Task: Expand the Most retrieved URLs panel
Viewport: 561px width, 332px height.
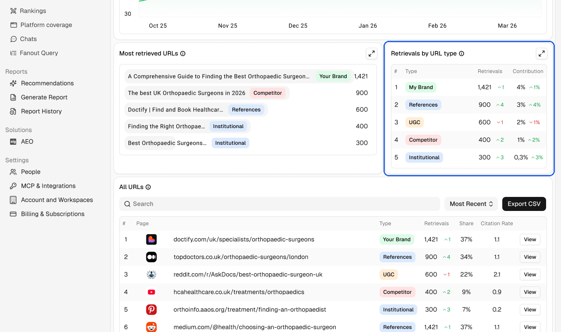Action: click(372, 54)
